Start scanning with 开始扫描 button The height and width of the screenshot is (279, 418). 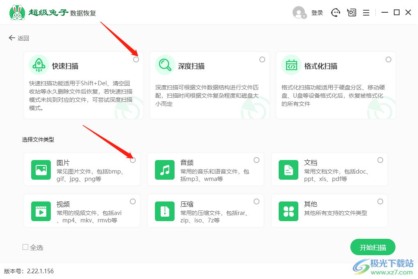[x=373, y=247]
